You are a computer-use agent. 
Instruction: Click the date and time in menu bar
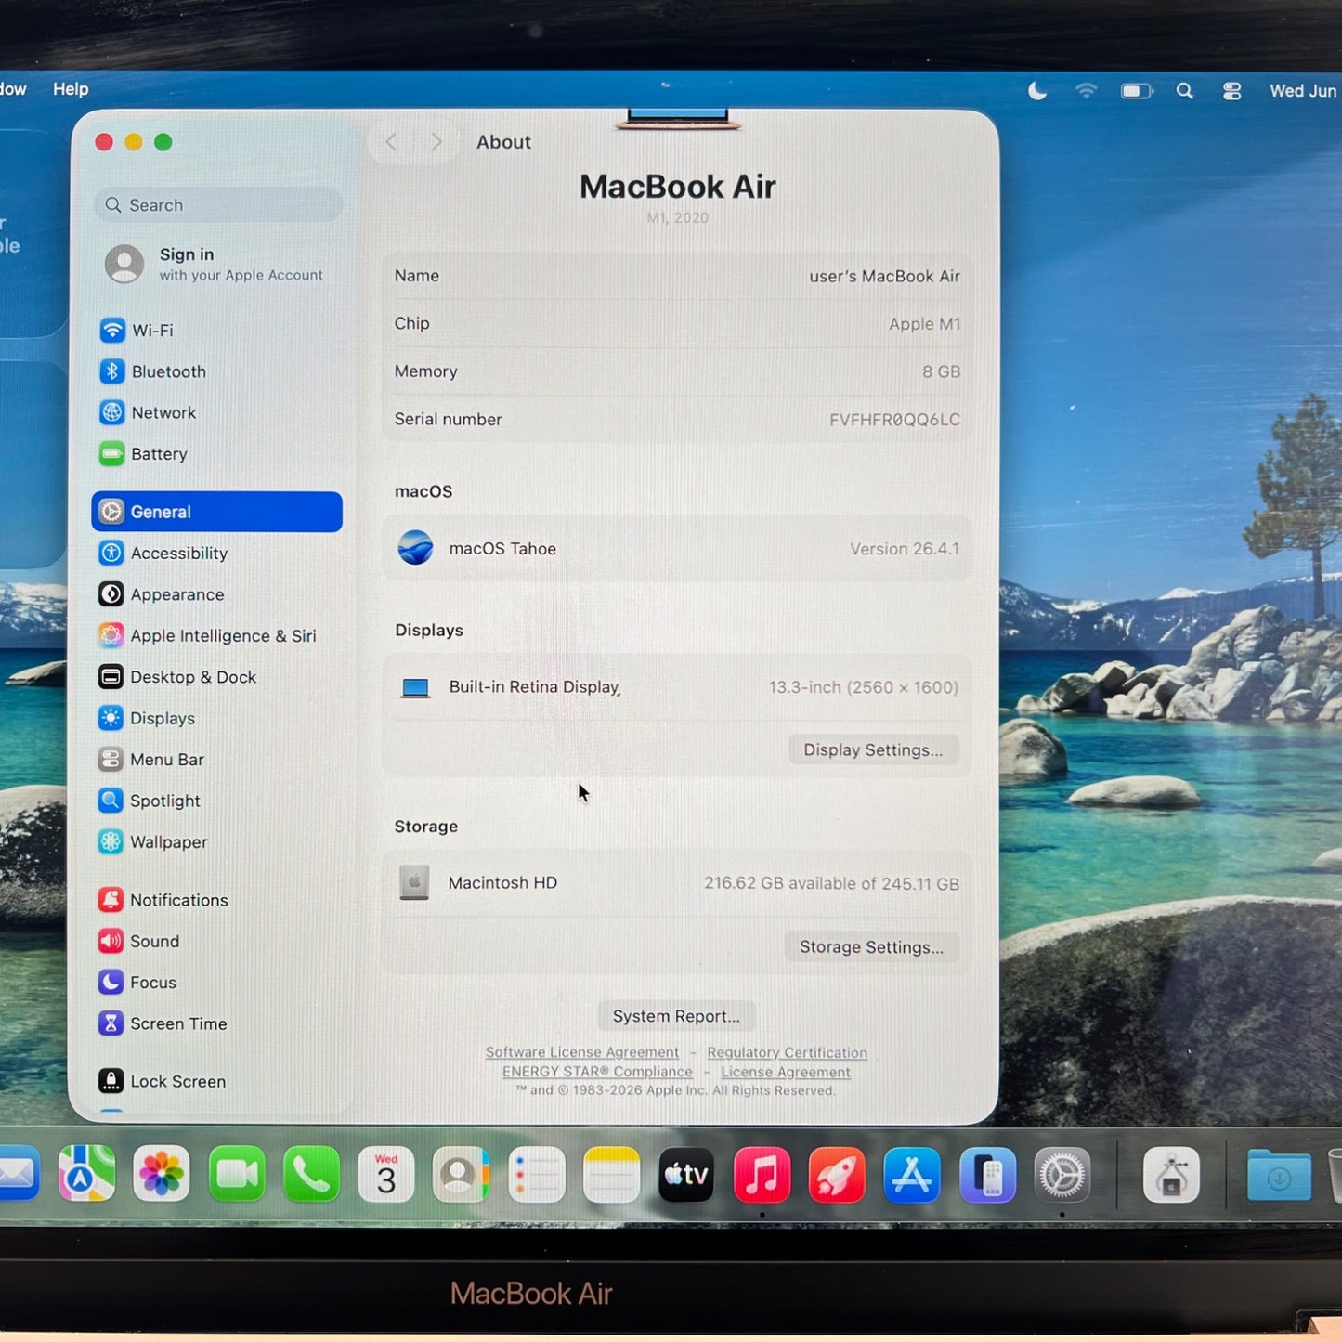click(x=1305, y=91)
